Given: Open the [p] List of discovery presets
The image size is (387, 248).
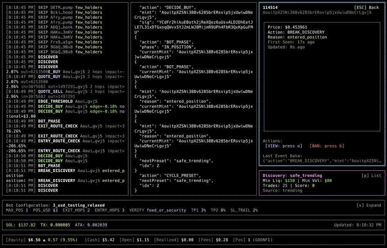Looking at the screenshot, I should pos(371,175).
